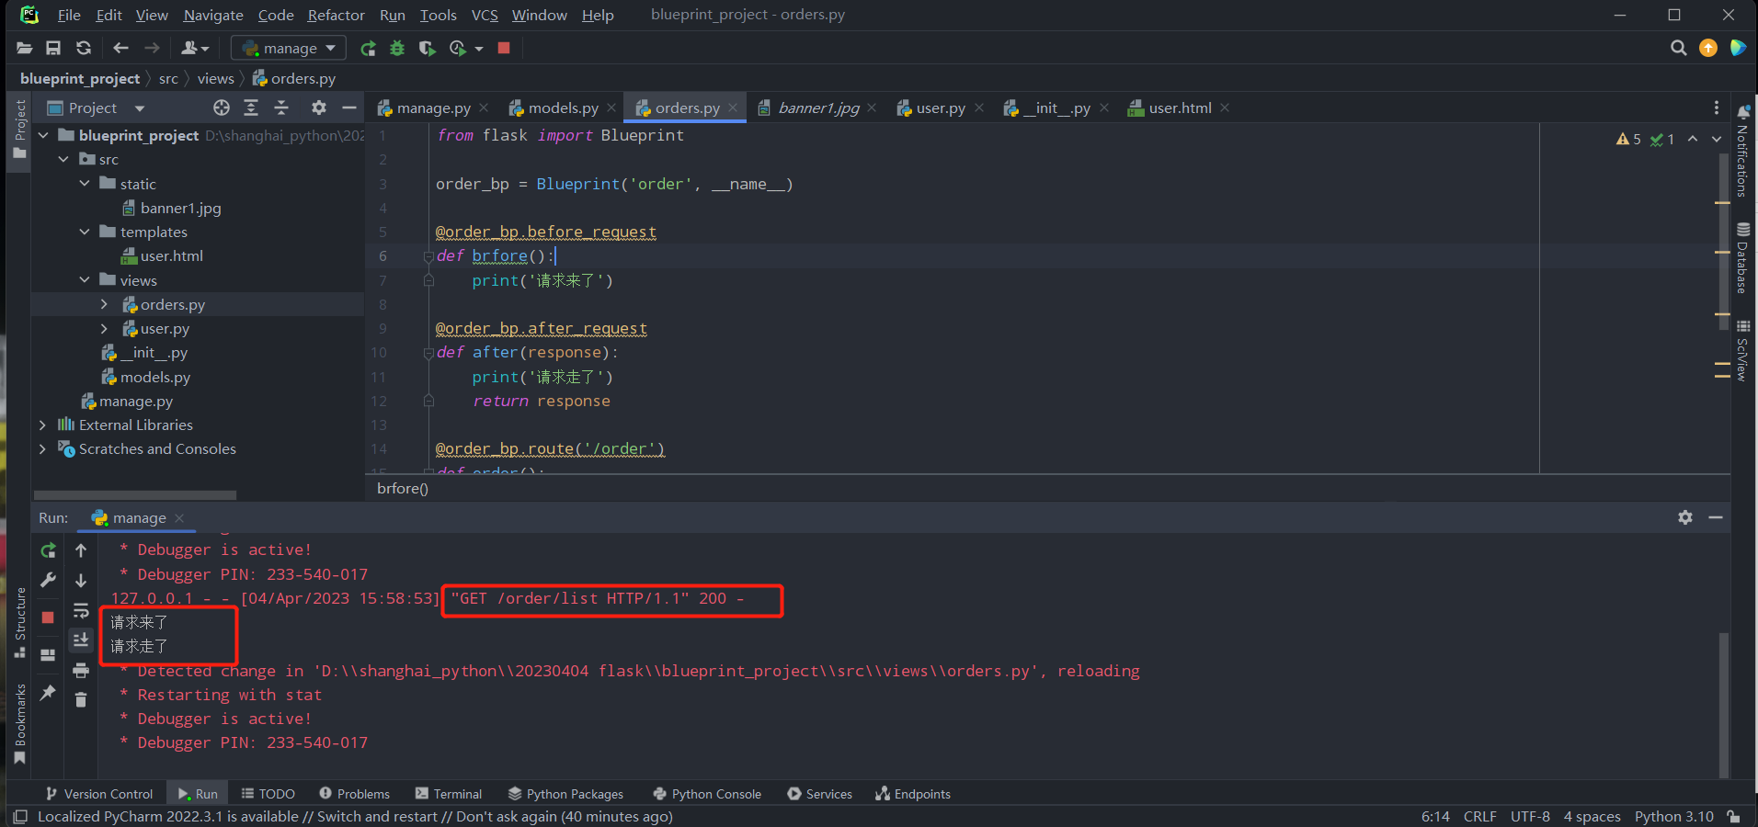Toggle scroll to end in Run console

[x=81, y=640]
